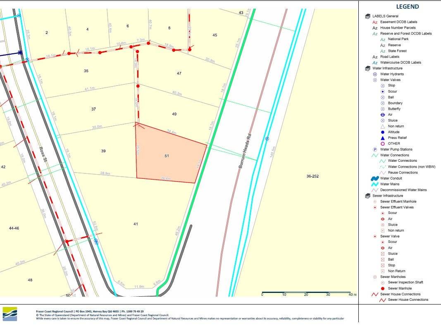Click the Water Conduit legend symbol

coord(375,178)
